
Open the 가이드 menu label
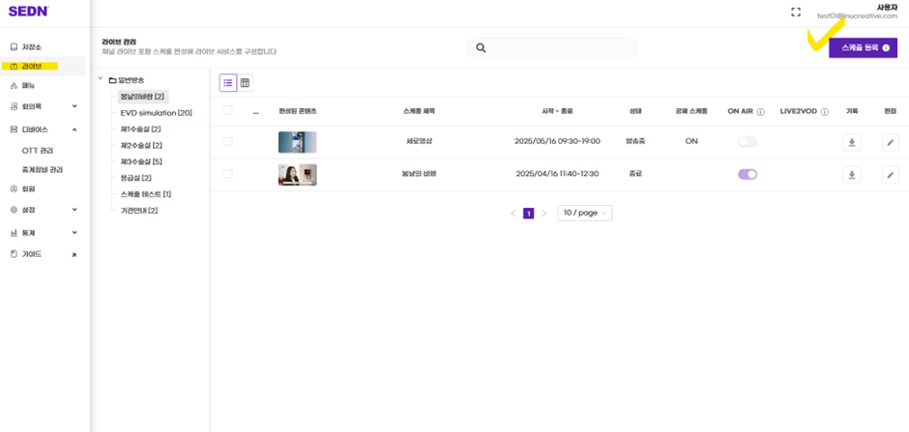point(32,254)
